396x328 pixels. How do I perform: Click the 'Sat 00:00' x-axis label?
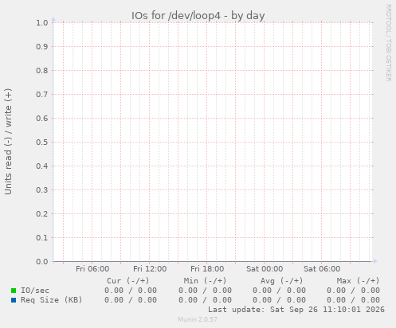[265, 269]
